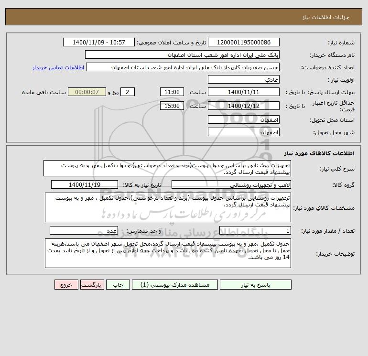The image size is (368, 356).
Task: Click the unit field showing عدد
Action: click(84, 230)
